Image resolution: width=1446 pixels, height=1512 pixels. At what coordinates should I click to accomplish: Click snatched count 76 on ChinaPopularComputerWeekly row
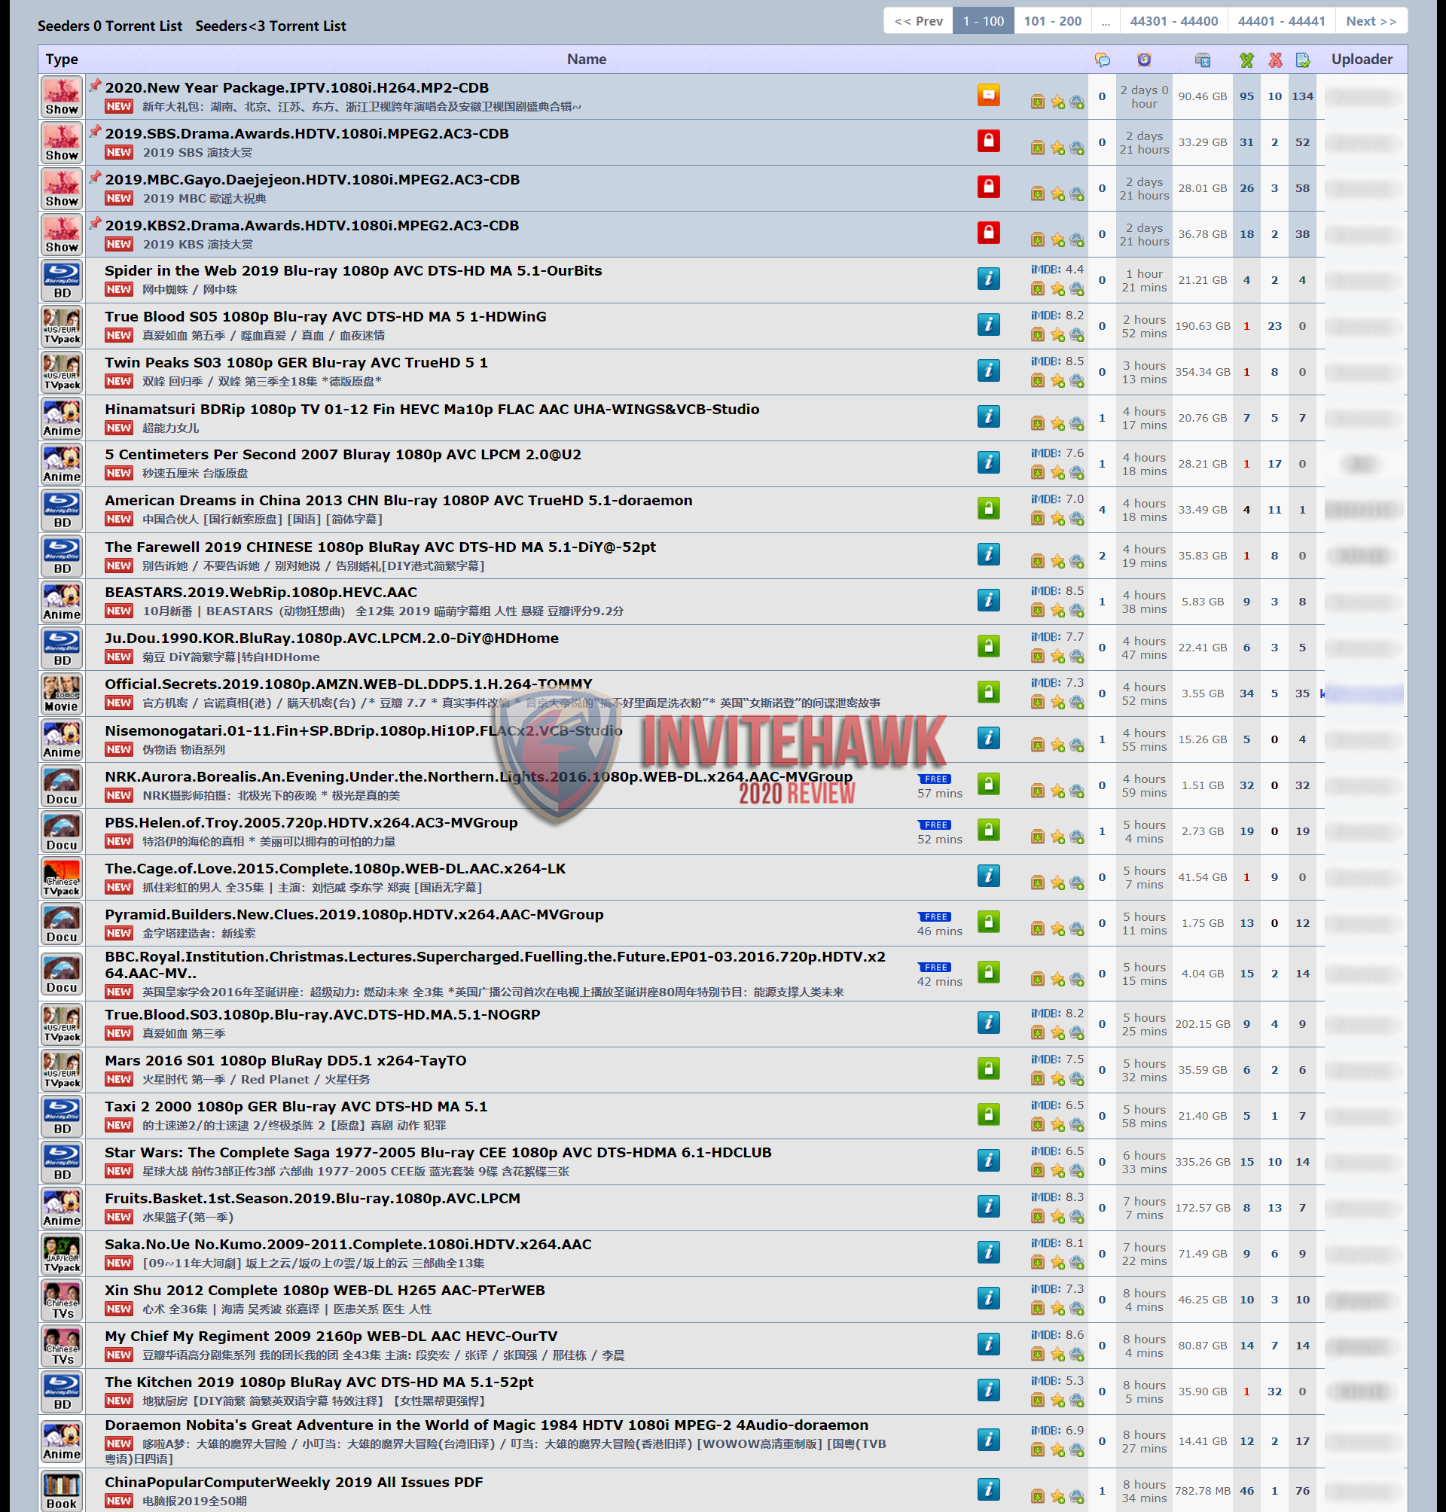[x=1303, y=1490]
